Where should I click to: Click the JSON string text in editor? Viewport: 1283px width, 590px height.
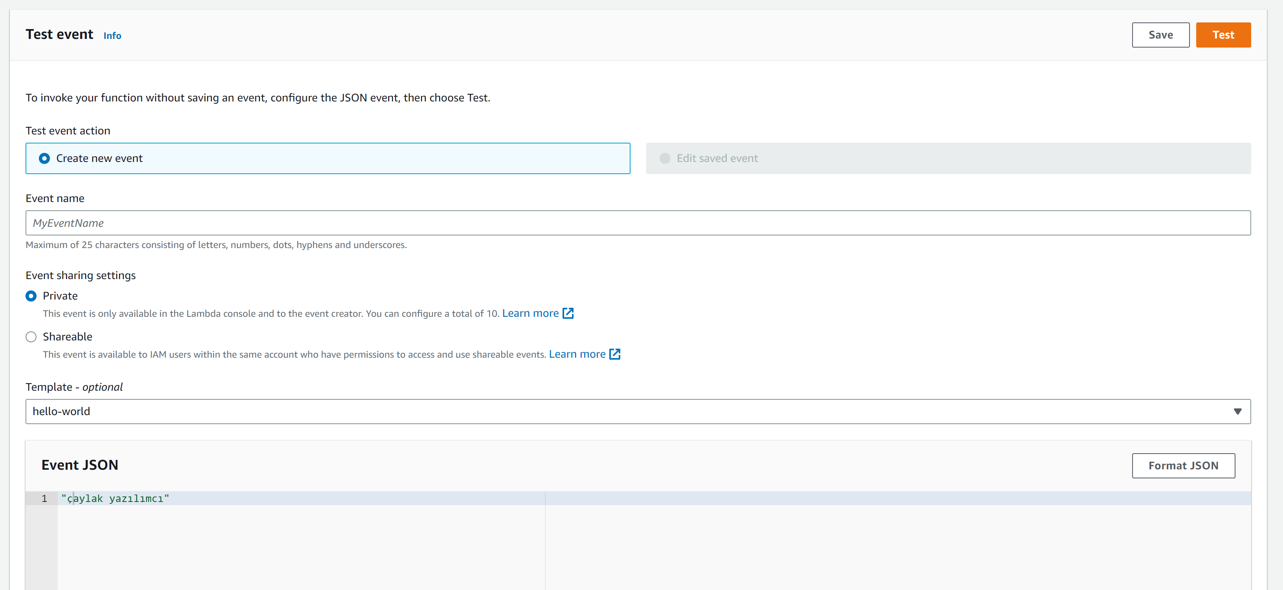(x=115, y=498)
